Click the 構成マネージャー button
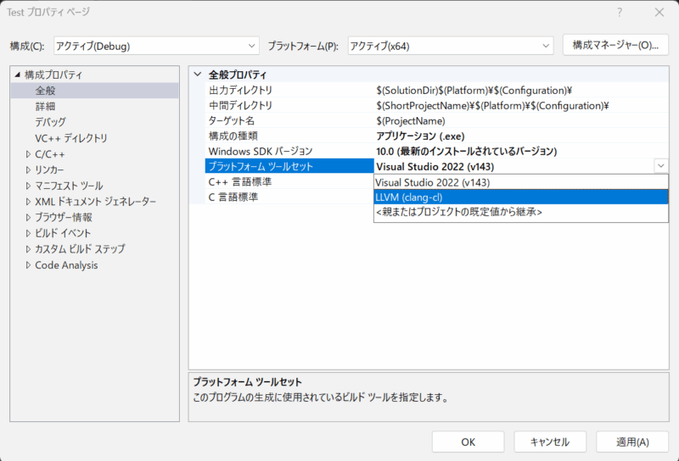679x461 pixels. [x=614, y=45]
